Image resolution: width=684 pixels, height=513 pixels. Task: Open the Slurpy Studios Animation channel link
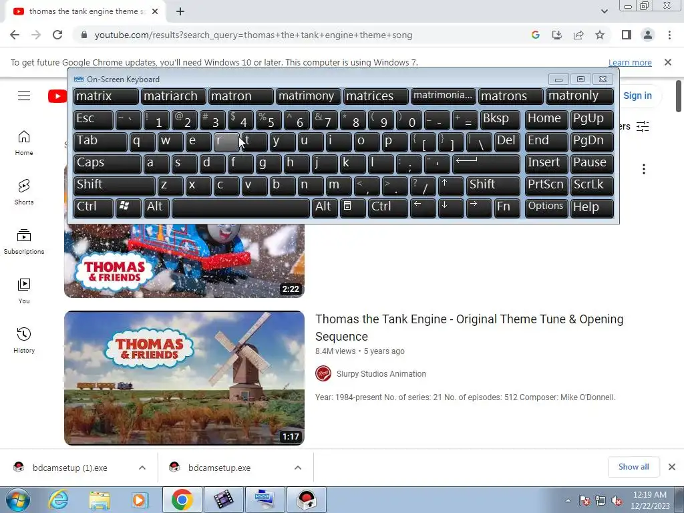point(381,374)
